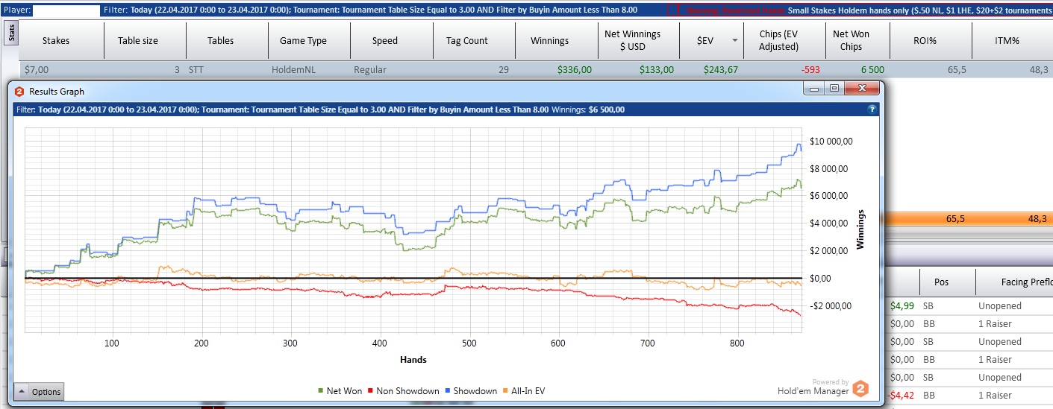Click the red warning icon in filter bar
The height and width of the screenshot is (409, 1053).
pyautogui.click(x=672, y=11)
